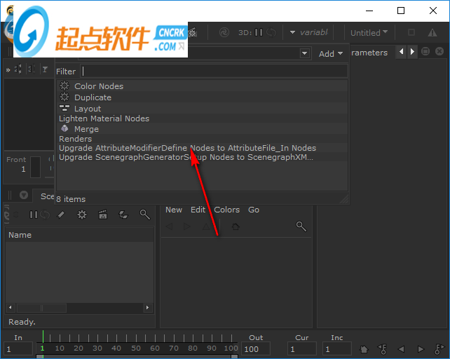The height and width of the screenshot is (359, 450).
Task: Click the pencil edit icon
Action: click(61, 215)
